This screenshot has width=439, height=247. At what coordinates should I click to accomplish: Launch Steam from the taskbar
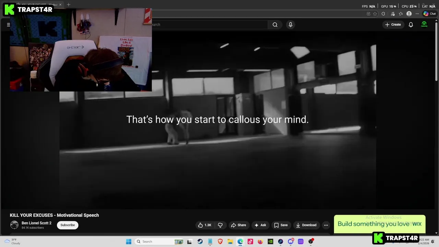click(200, 242)
